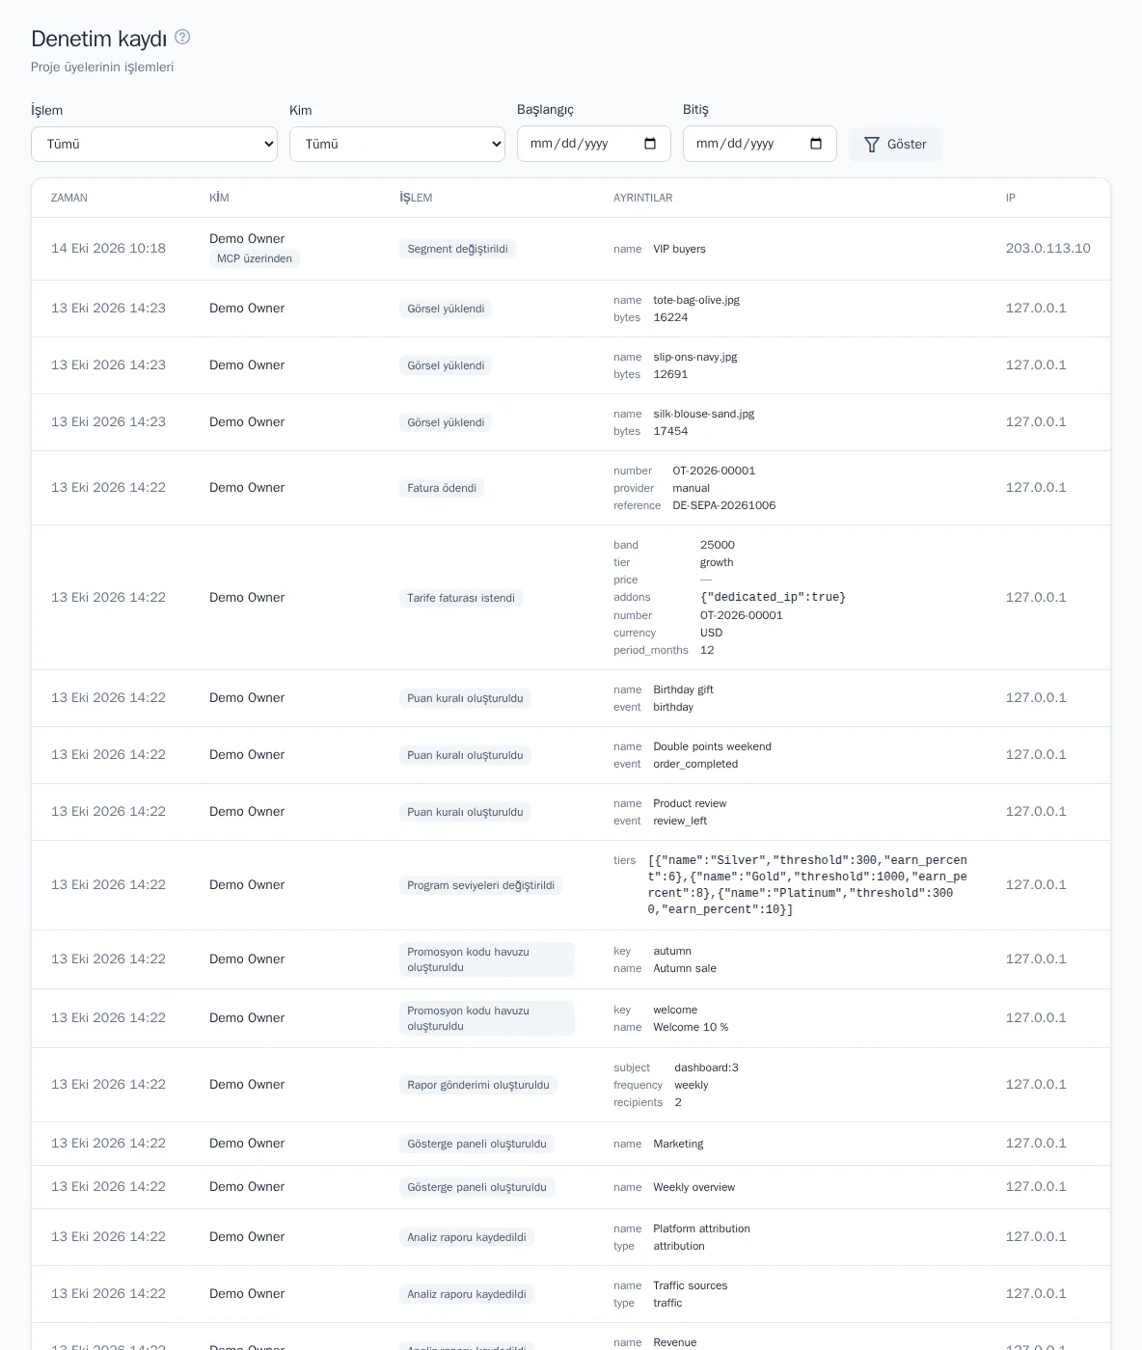This screenshot has width=1142, height=1350.
Task: Click the file name silk-blouse-sand.jpg
Action: pyautogui.click(x=704, y=414)
